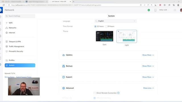182x102 pixels.
Task: Select the highlighted System menu item
Action: point(20,65)
